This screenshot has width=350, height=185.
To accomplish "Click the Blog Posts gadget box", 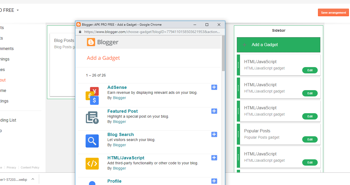I will coord(62,65).
